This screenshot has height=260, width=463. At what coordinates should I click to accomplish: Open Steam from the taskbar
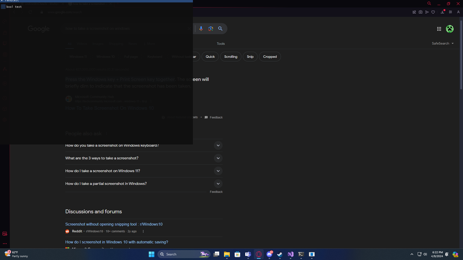tap(280, 254)
